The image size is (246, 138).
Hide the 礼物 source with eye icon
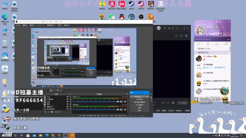[67, 102]
